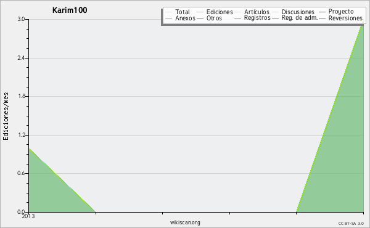The height and width of the screenshot is (228, 370).
Task: Click the wikiscan.org credit text
Action: (x=185, y=222)
